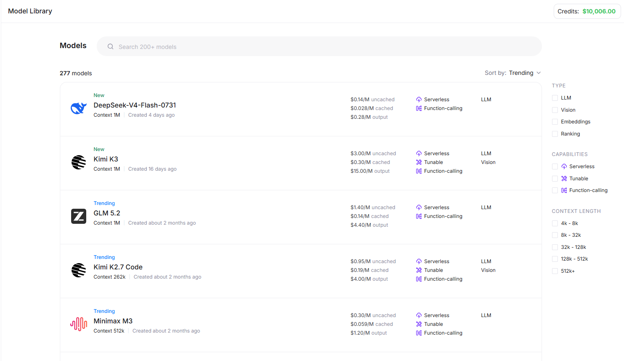Click Serverless icon in Minimax M3 row
Image resolution: width=624 pixels, height=361 pixels.
419,315
